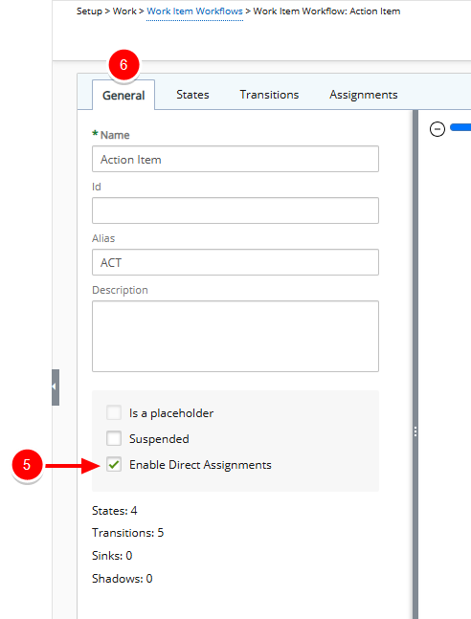The height and width of the screenshot is (619, 471).
Task: Click into the Name input field
Action: point(235,159)
